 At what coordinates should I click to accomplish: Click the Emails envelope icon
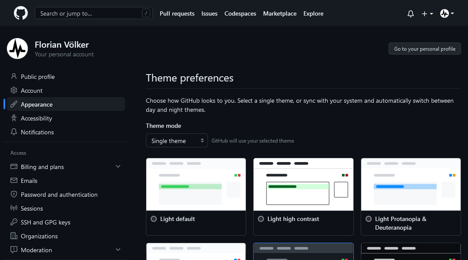pyautogui.click(x=14, y=180)
